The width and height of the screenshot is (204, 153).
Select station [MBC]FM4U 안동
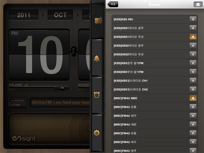[155, 133]
